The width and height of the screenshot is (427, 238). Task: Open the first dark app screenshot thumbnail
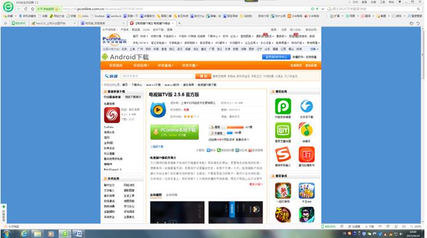pos(177,212)
